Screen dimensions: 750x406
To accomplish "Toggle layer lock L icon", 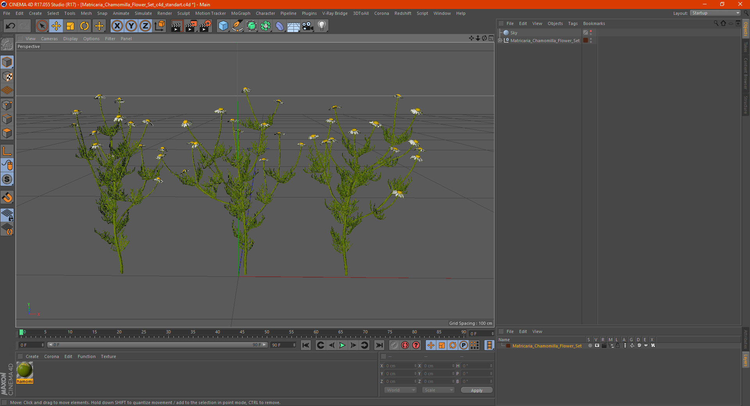I will point(618,345).
